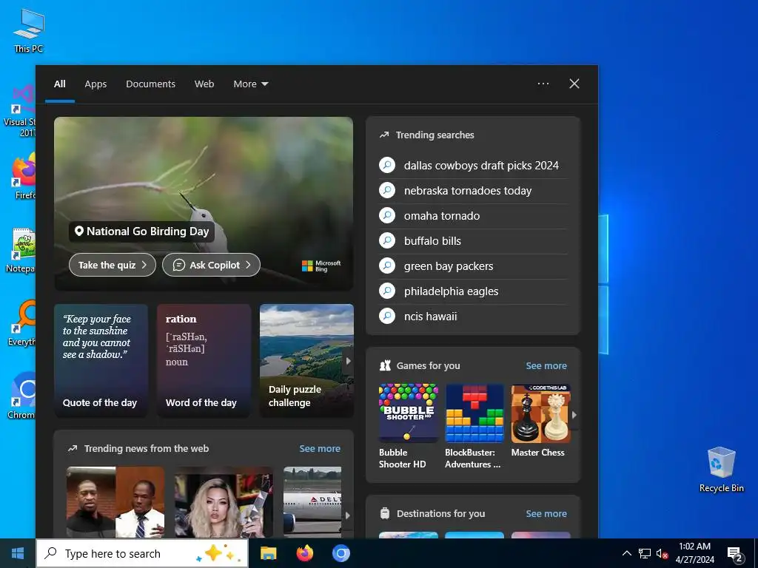Open the Daily puzzle challenge card
The image size is (758, 568).
pos(306,360)
